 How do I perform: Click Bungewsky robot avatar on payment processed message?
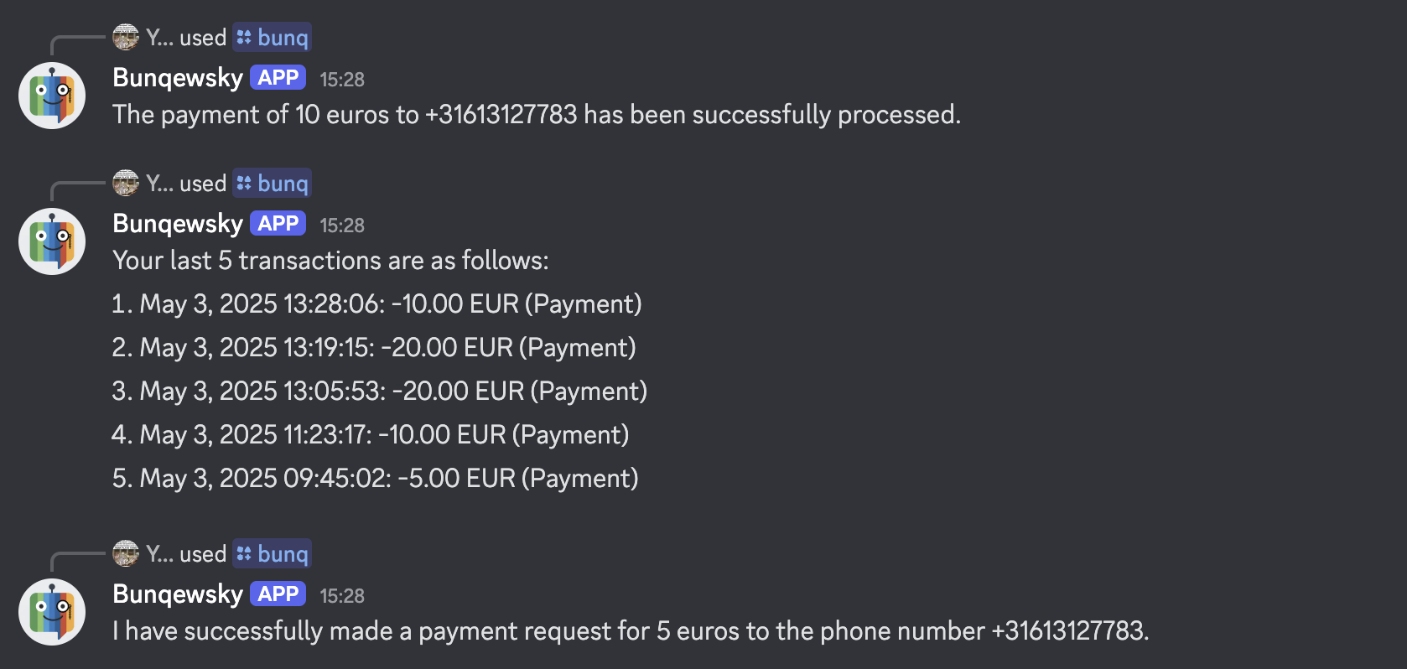tap(52, 96)
